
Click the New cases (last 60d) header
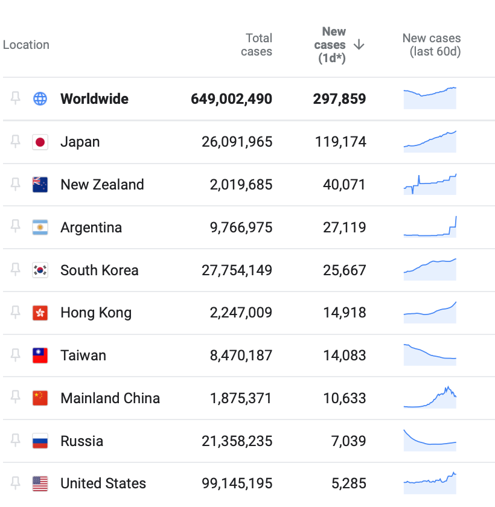tap(431, 45)
